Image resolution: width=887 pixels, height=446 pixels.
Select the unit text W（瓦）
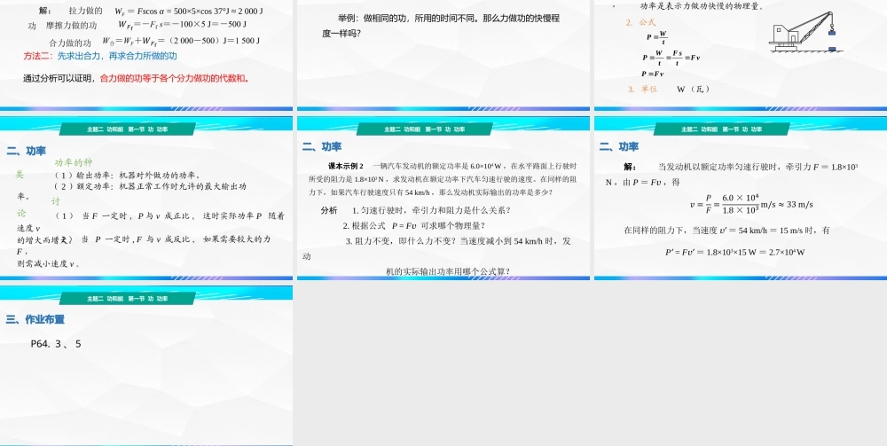click(693, 89)
